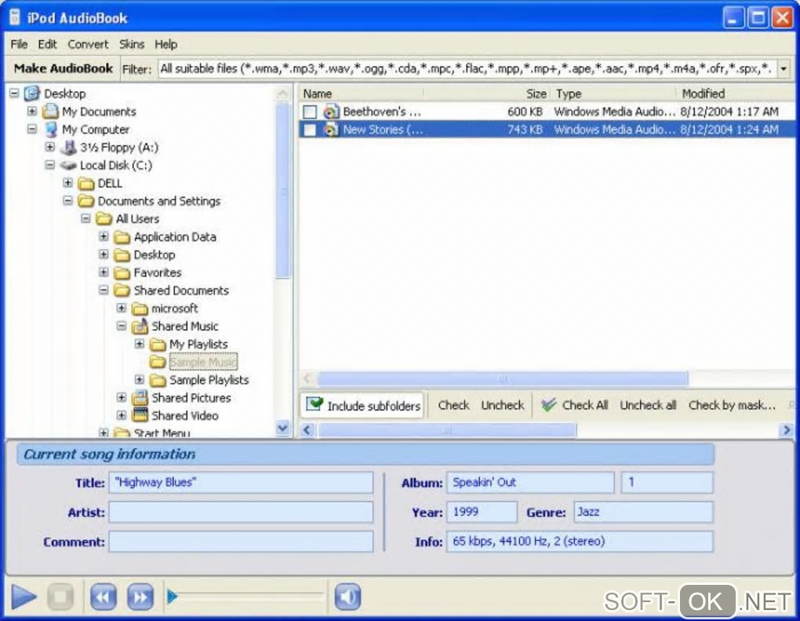Open the Convert menu
The height and width of the screenshot is (621, 800).
click(89, 45)
